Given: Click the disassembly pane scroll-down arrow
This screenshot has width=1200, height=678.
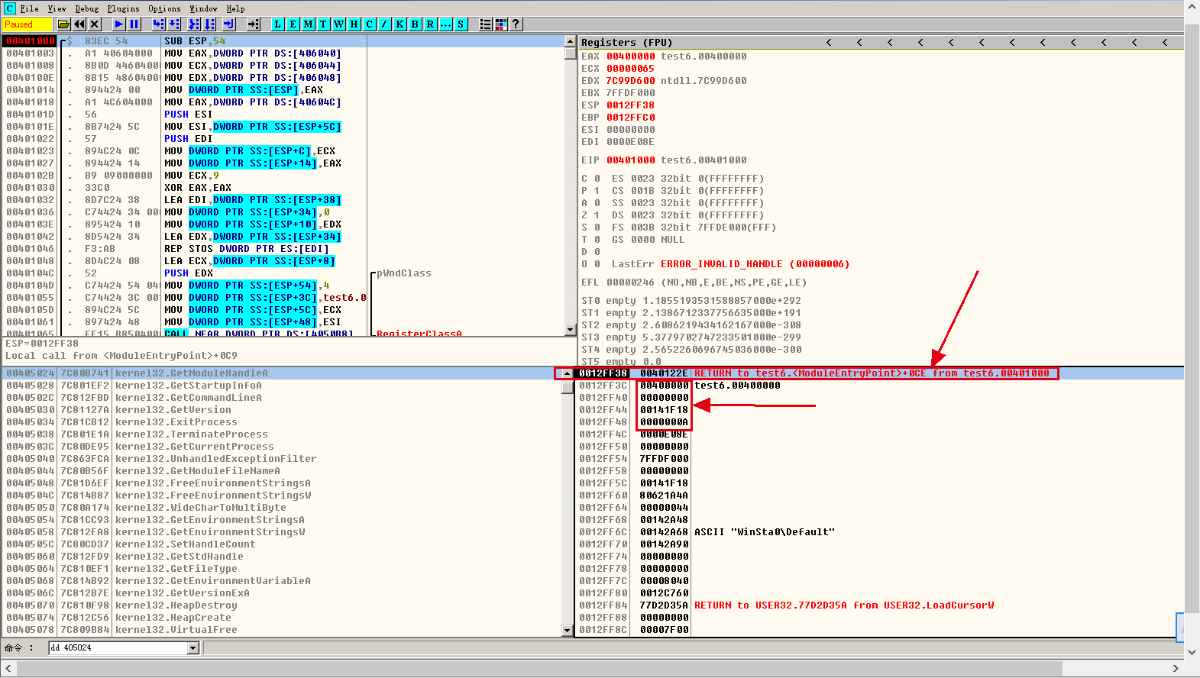Looking at the screenshot, I should point(570,330).
